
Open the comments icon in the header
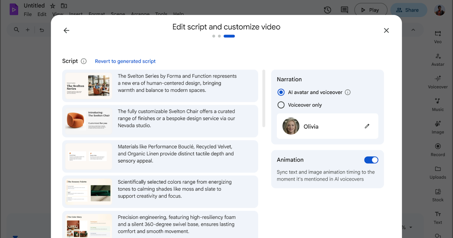[x=344, y=10]
